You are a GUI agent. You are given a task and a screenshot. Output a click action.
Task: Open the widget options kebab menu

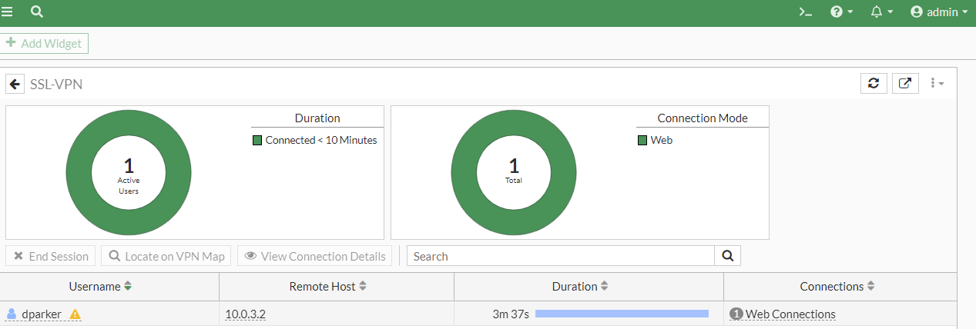tap(937, 83)
